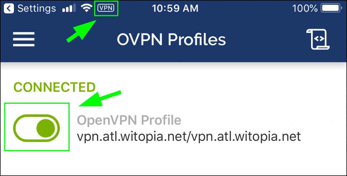This screenshot has width=347, height=176.
Task: Tap the 10:59 AM clock
Action: point(175,8)
